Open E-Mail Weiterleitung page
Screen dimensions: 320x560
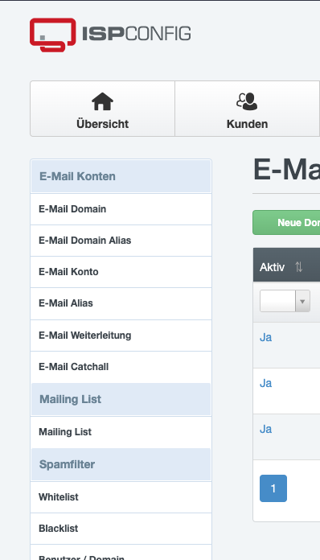click(121, 336)
